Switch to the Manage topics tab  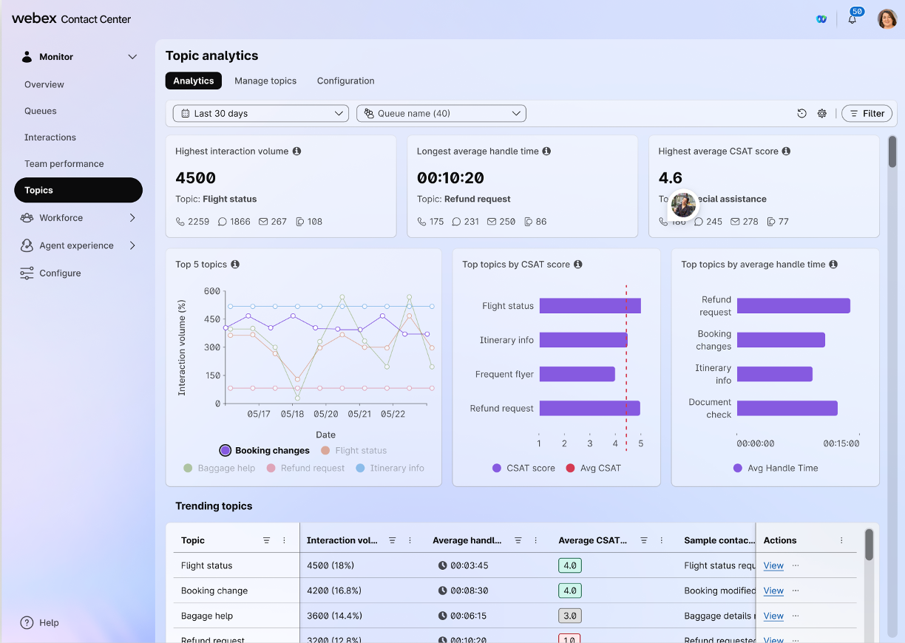265,81
